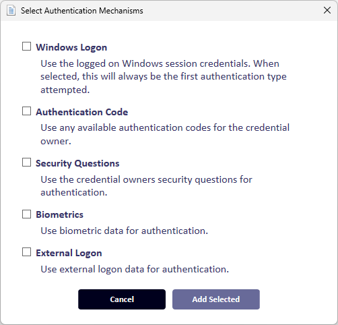Toggle the Biometrics checkbox
Viewport: 338px width, 325px height.
pos(26,214)
